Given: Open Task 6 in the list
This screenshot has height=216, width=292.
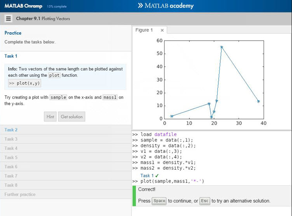Looking at the screenshot, I should point(11,167).
